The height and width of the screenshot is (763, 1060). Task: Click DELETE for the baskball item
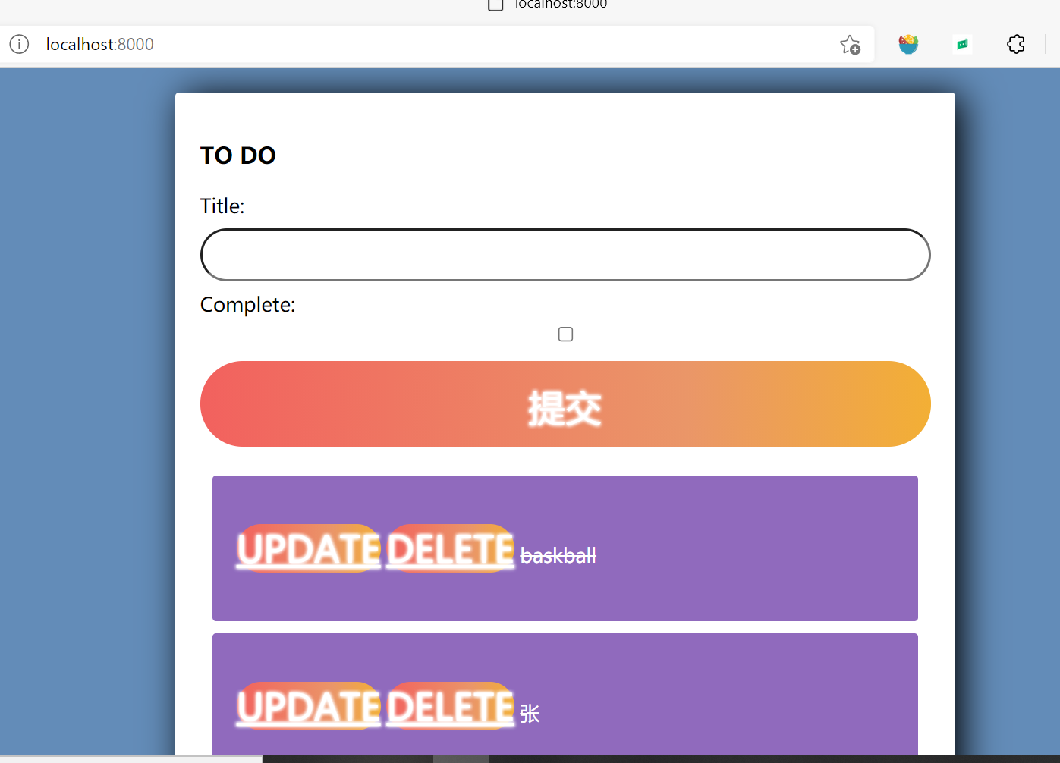(451, 548)
